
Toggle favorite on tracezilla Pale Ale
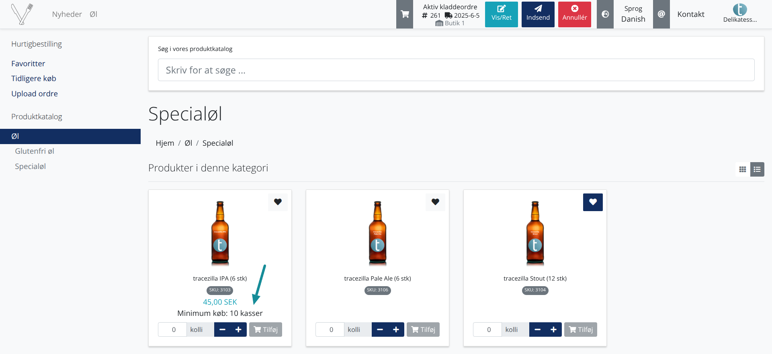[x=435, y=202]
